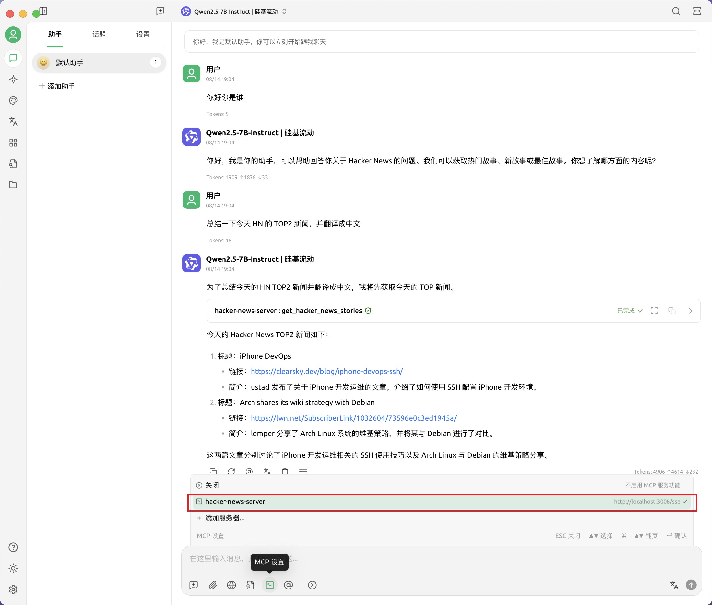712x605 pixels.
Task: Click the translate icon in the input box
Action: click(674, 585)
